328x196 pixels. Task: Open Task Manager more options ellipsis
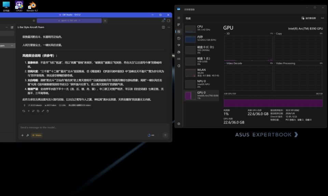322,18
